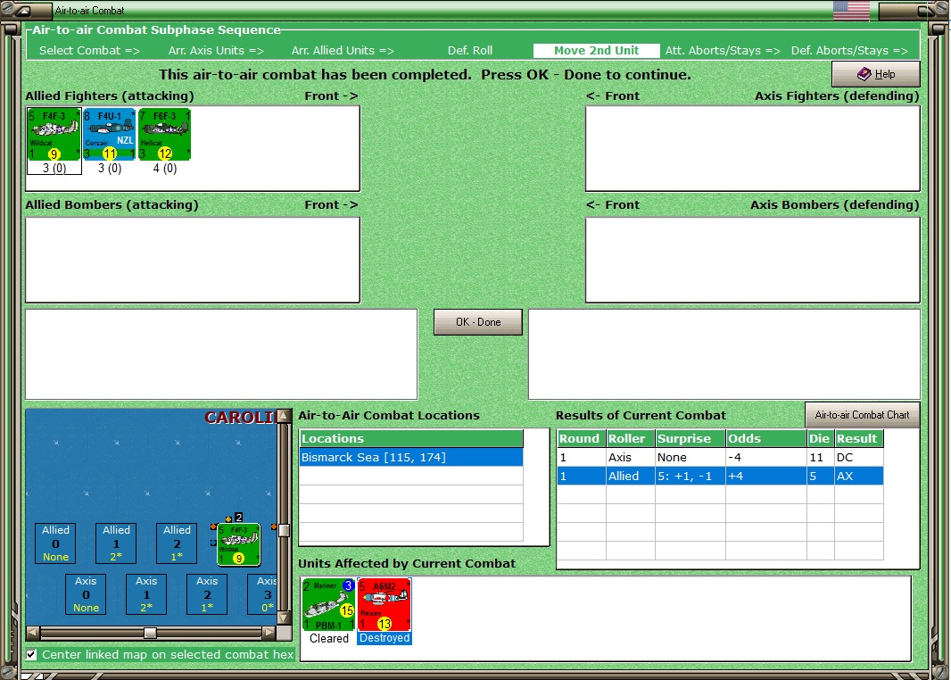
Task: Click OK - Done to continue
Action: 478,322
